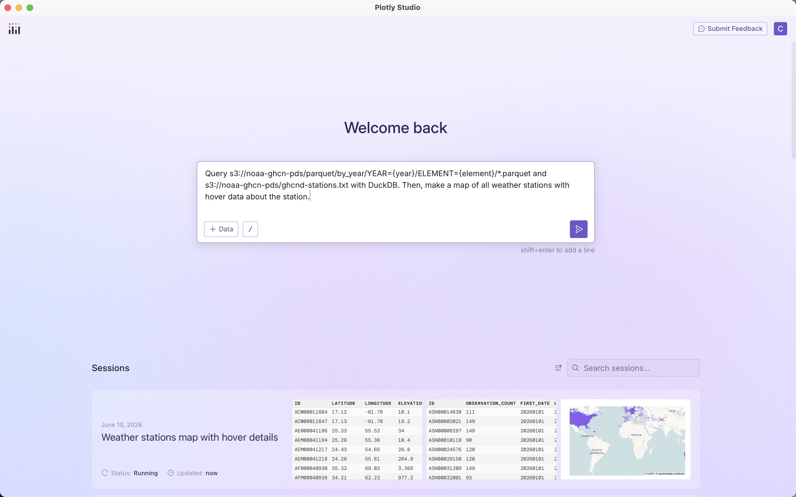Click the Plotly Studio window title

click(397, 7)
